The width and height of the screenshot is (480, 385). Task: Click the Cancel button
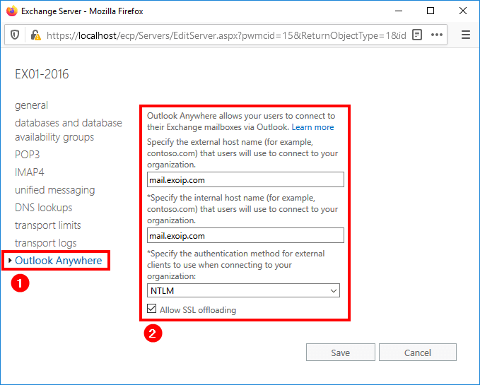click(x=418, y=353)
